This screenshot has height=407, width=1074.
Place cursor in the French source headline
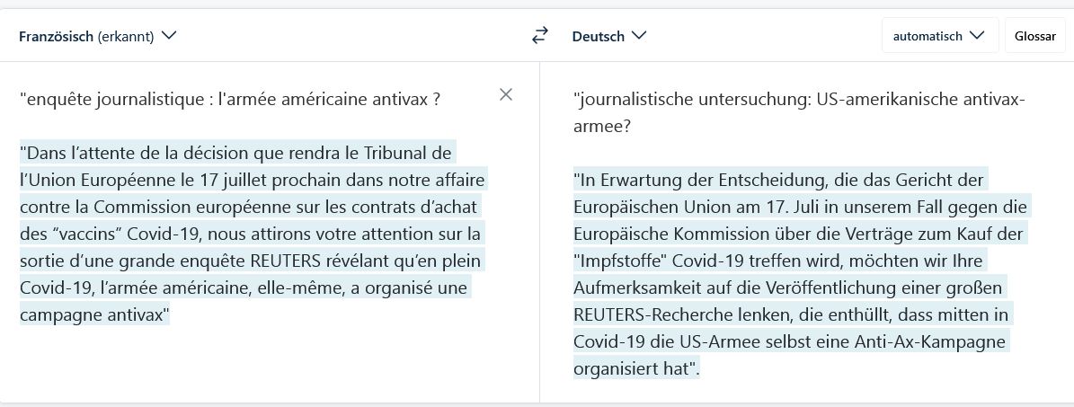(230, 98)
